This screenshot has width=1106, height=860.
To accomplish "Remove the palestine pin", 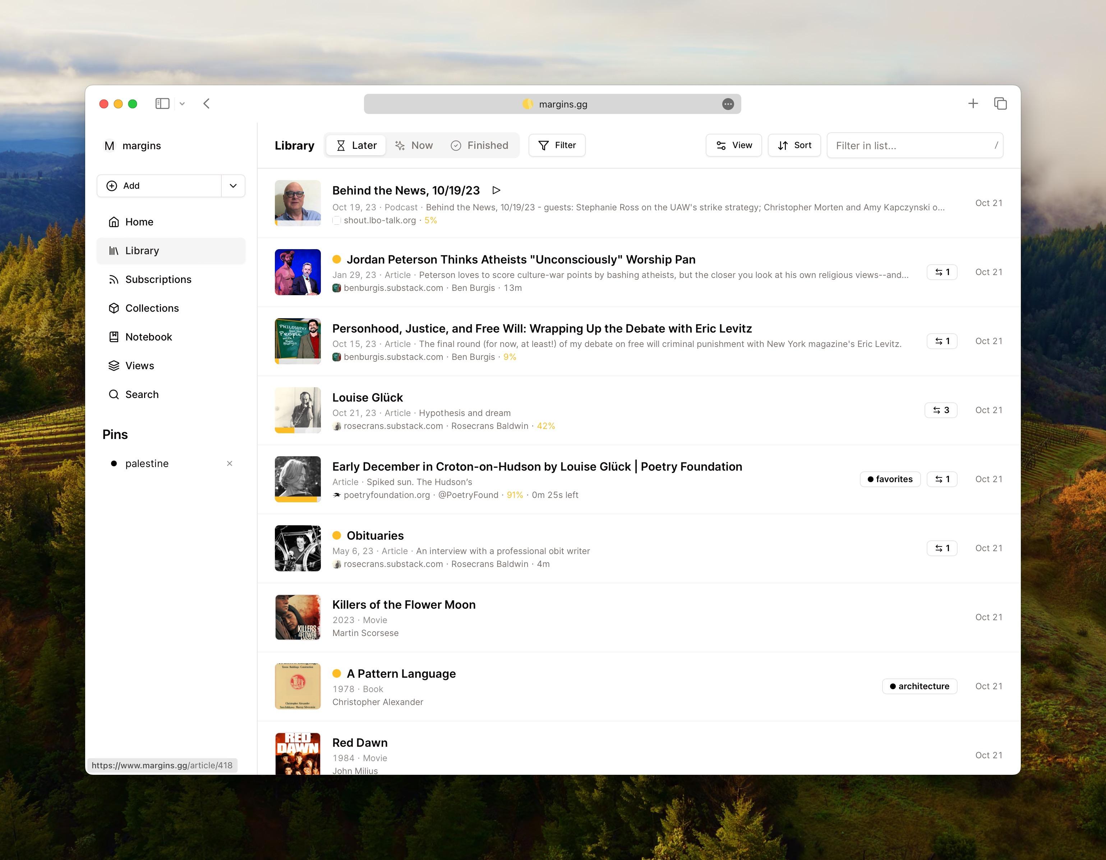I will [x=229, y=464].
